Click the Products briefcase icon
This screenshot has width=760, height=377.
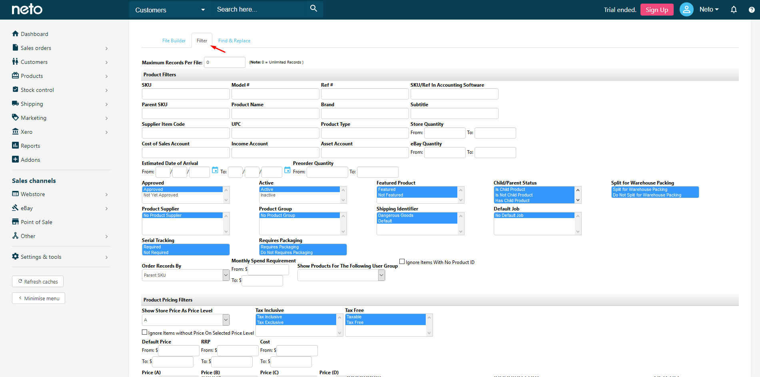point(15,75)
